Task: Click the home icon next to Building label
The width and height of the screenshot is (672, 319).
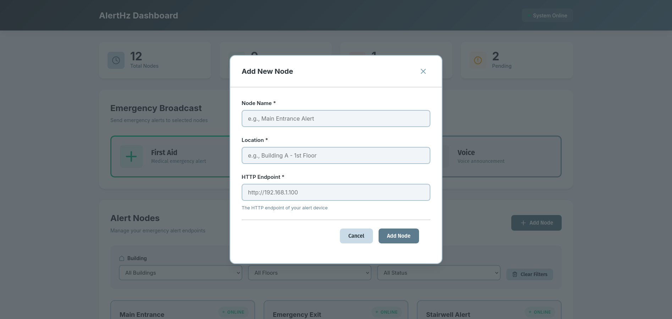Action: 122,258
